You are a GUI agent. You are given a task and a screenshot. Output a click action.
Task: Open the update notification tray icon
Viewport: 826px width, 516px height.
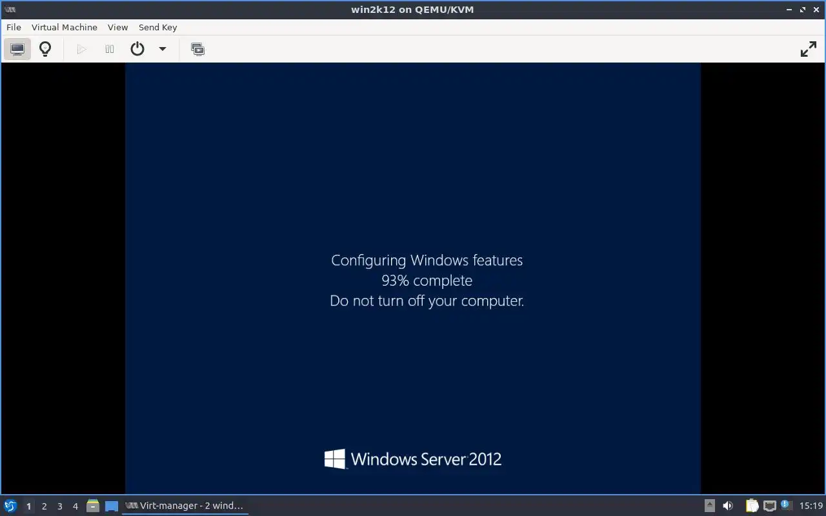click(x=785, y=505)
